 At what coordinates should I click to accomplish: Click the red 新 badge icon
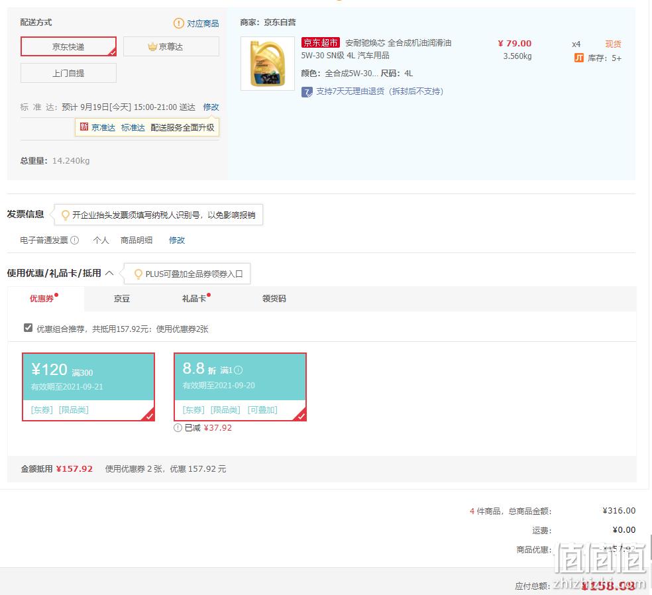point(84,127)
